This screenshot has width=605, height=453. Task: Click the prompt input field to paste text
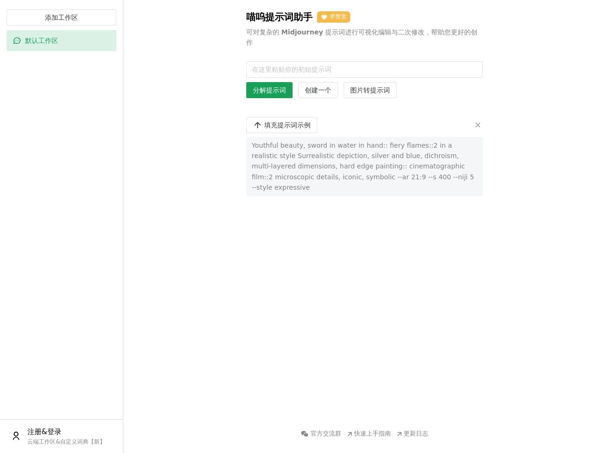point(364,69)
